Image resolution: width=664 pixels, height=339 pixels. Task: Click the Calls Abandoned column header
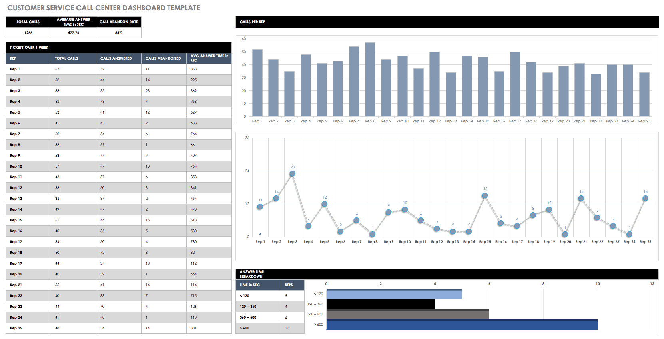(164, 58)
